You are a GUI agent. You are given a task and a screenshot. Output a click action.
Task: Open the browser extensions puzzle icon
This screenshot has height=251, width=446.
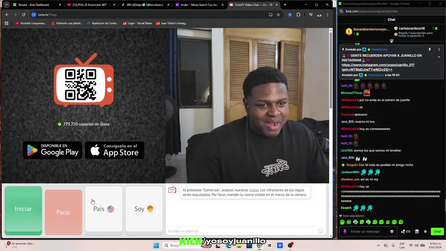click(x=298, y=15)
